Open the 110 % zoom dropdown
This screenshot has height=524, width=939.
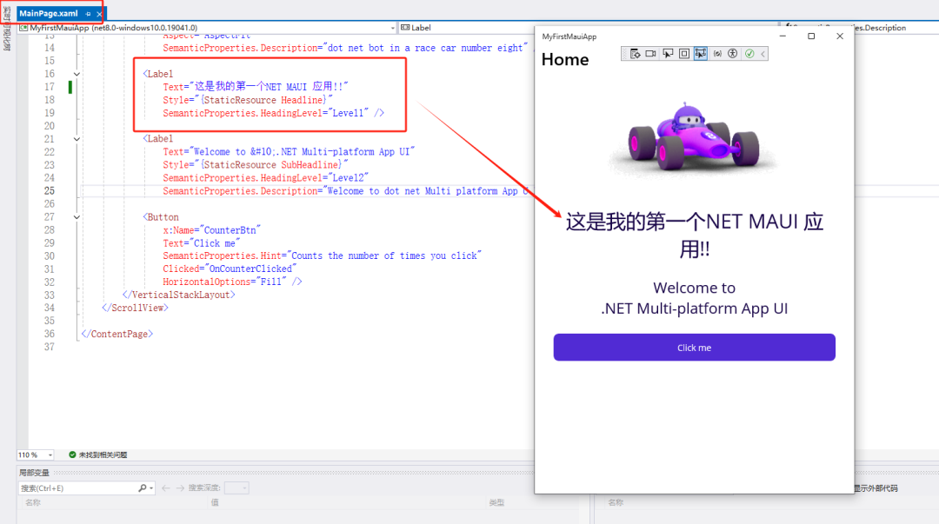tap(36, 455)
